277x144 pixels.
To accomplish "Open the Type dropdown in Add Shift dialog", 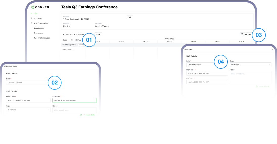I will (250, 65).
